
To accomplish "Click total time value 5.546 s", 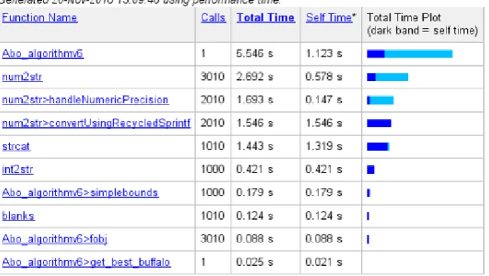I will (x=254, y=54).
